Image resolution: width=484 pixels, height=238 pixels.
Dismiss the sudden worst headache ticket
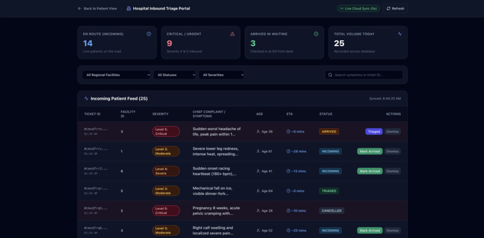393,132
